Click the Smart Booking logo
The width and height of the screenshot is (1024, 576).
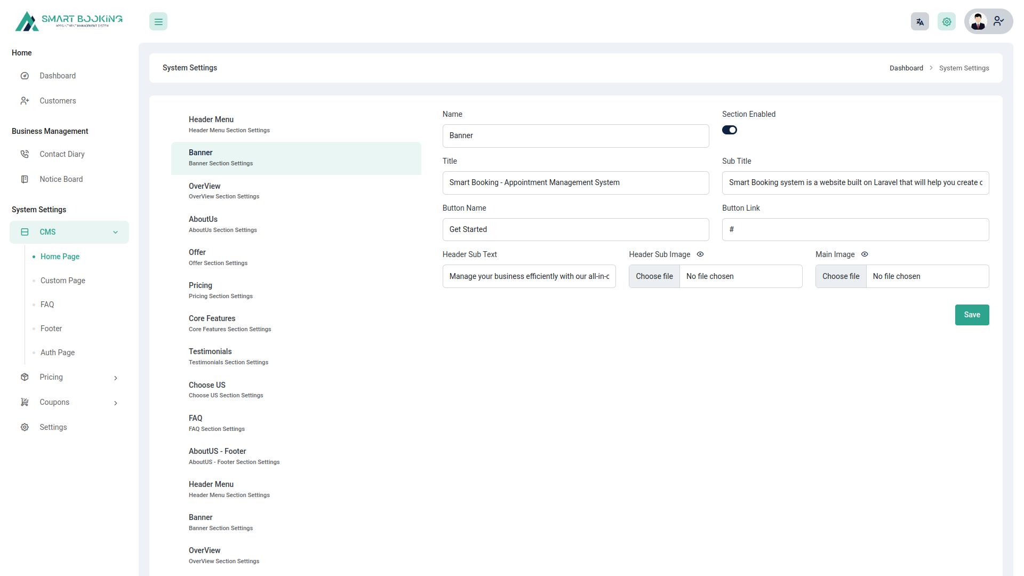click(x=68, y=21)
